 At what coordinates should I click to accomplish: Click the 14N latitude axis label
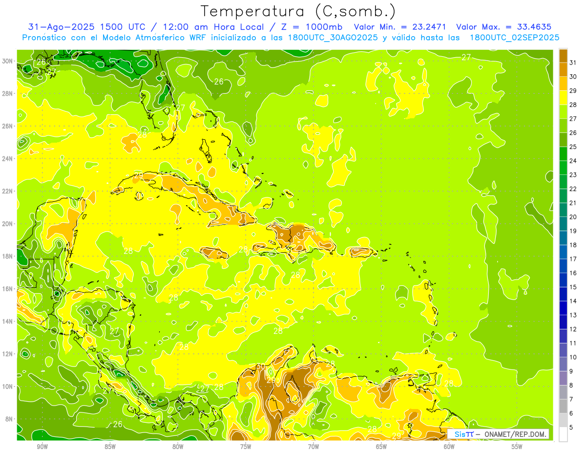7,322
